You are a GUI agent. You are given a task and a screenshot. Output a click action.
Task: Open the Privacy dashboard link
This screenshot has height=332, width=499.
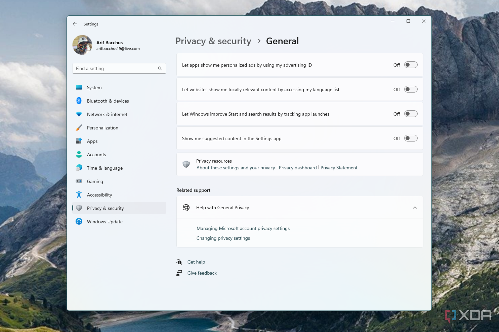pyautogui.click(x=298, y=168)
